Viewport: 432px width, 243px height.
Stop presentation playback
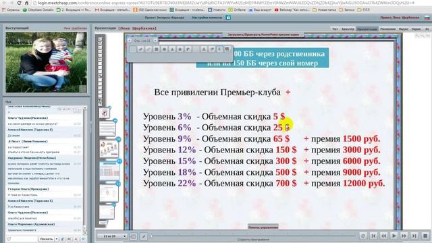pyautogui.click(x=425, y=236)
